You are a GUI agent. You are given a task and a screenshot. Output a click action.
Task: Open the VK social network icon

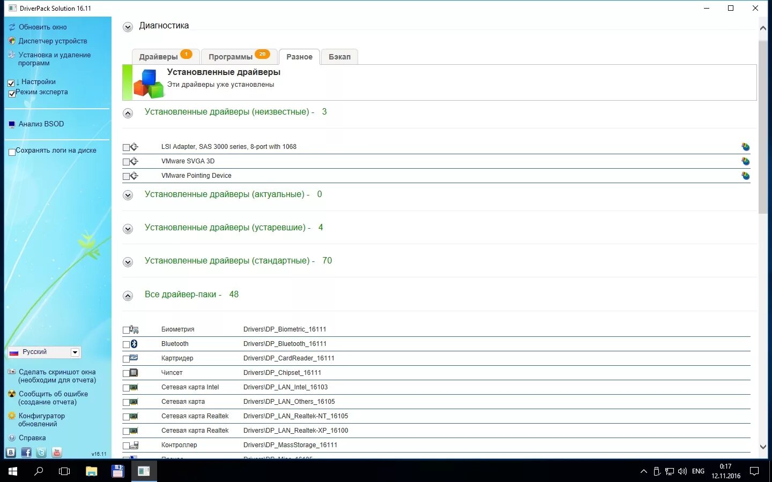(x=11, y=453)
